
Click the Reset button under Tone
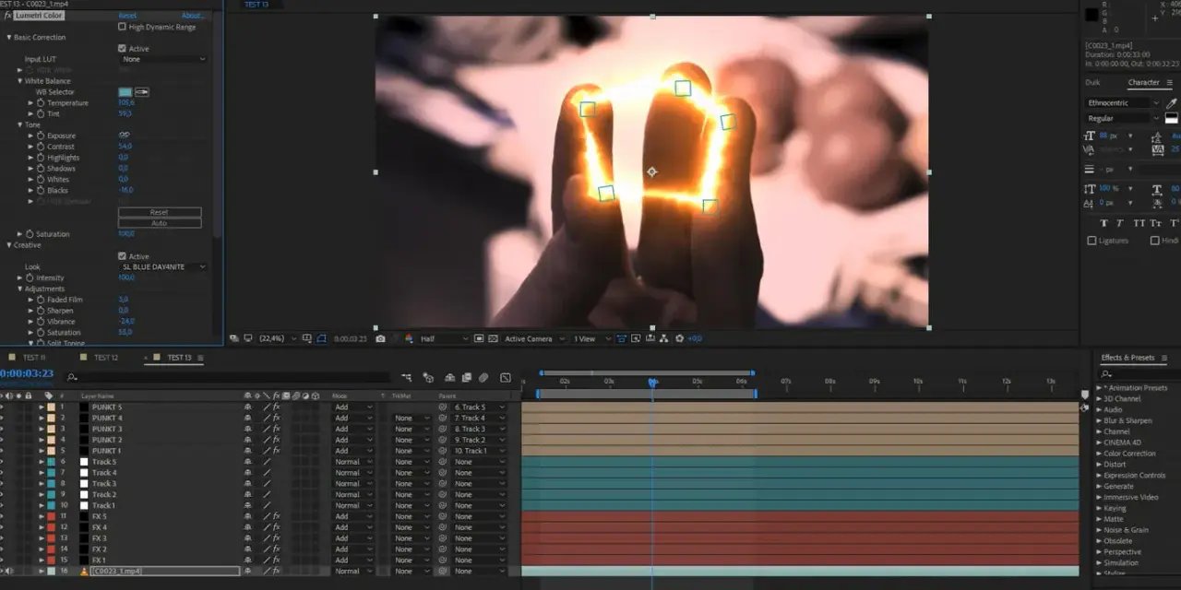pyautogui.click(x=159, y=212)
